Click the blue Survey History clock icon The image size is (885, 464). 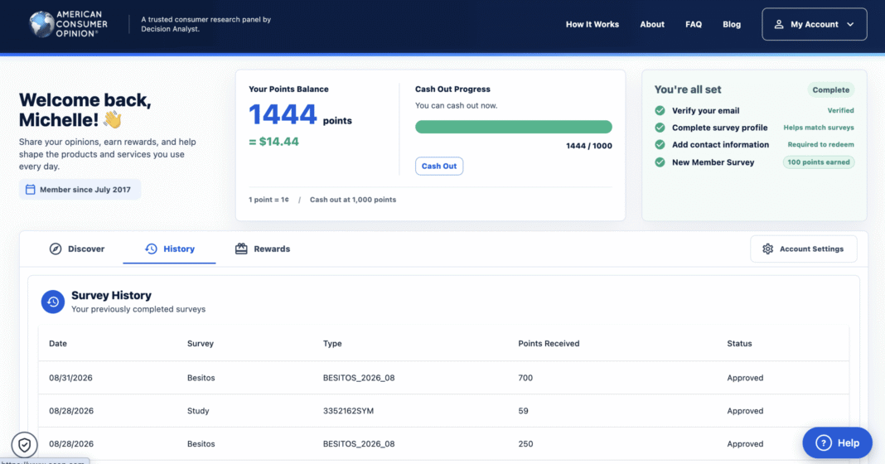(x=53, y=302)
